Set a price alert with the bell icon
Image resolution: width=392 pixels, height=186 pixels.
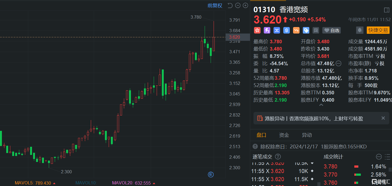[x=359, y=30]
